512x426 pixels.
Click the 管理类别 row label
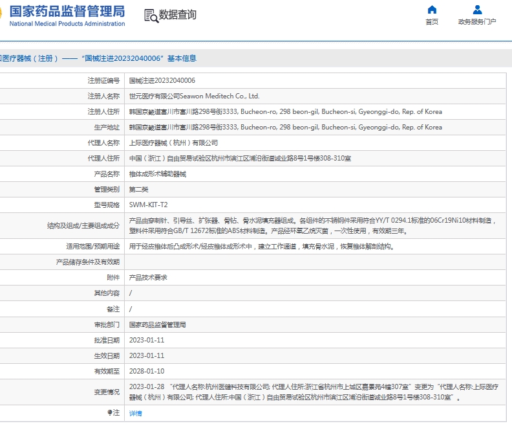coord(107,189)
